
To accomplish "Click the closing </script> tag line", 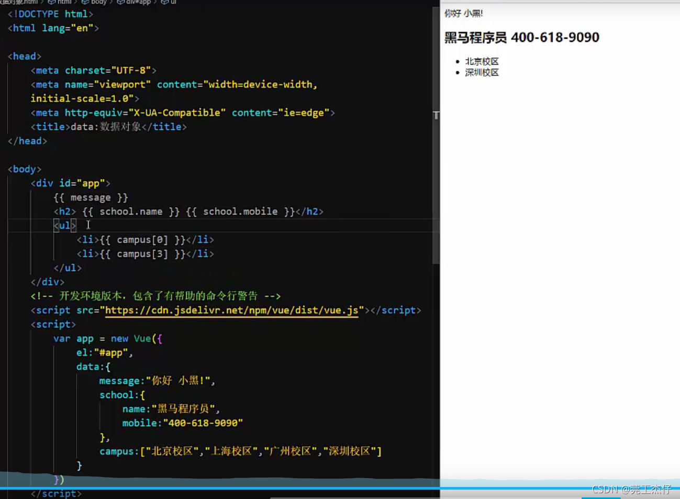I will 56,493.
